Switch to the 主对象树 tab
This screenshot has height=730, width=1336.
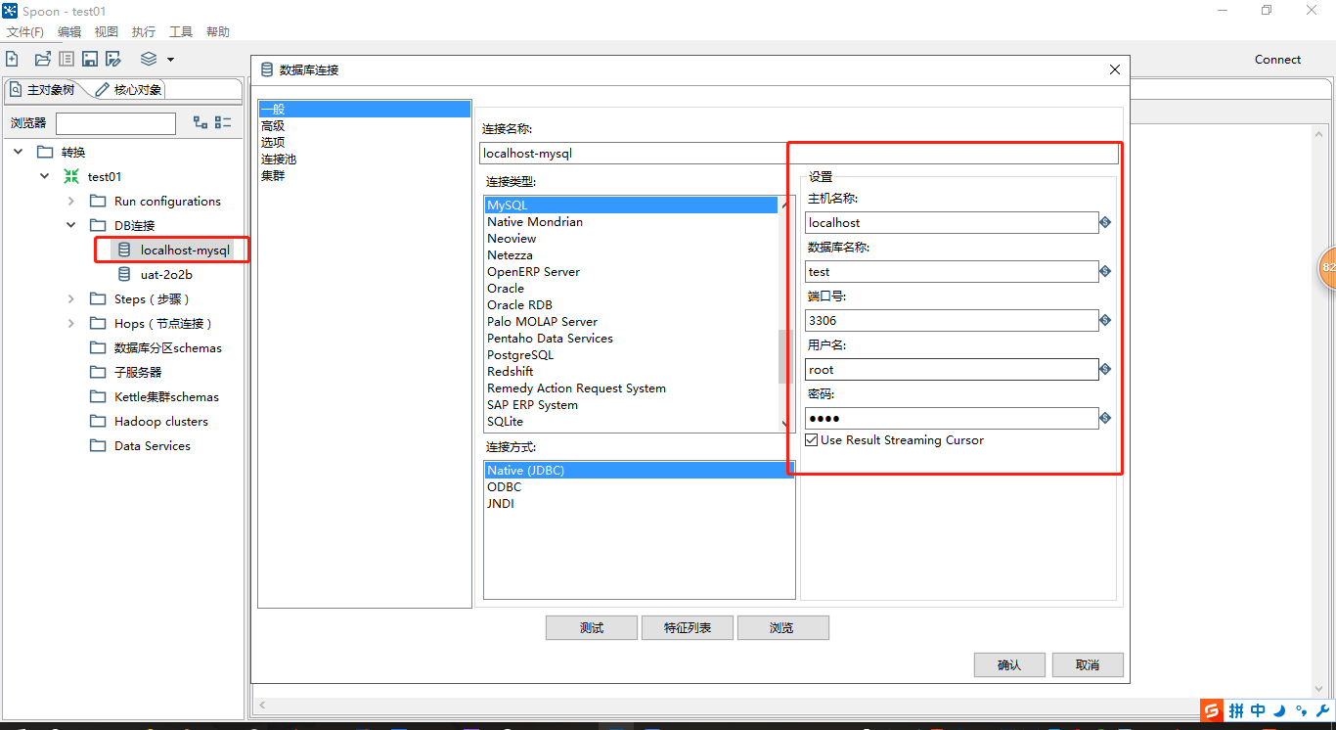[x=43, y=90]
